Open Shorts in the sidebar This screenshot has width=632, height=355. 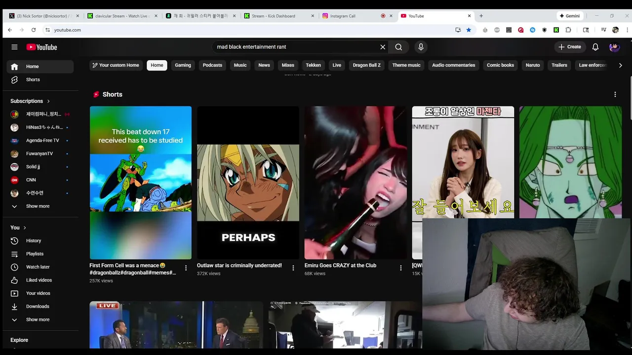click(x=40, y=79)
